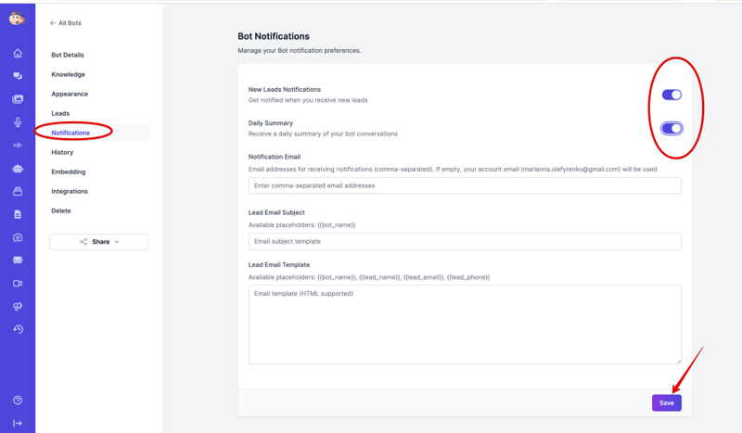Click the microphone icon in sidebar

point(18,122)
